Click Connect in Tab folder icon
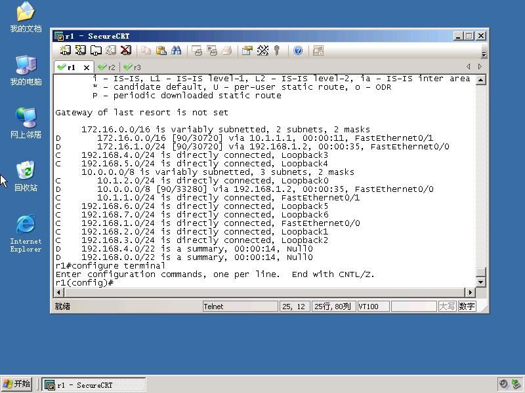The height and width of the screenshot is (393, 525). (96, 50)
